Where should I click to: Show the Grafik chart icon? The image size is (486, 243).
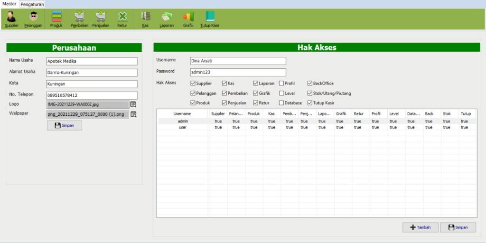coord(188,19)
